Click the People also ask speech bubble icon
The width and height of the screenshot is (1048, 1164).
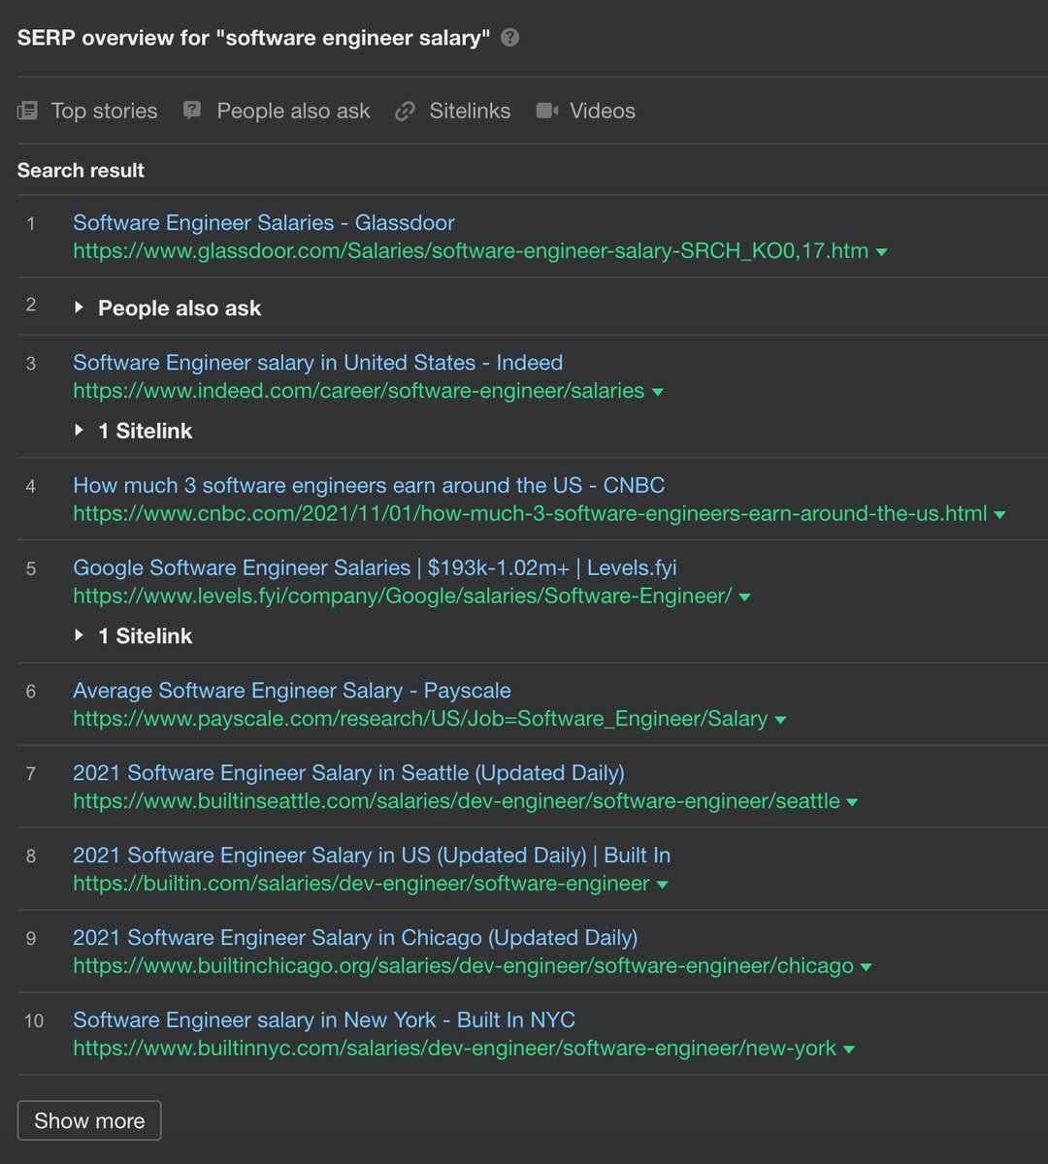192,111
